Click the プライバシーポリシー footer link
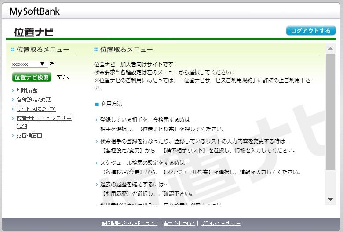343x232 pixels. tap(221, 224)
